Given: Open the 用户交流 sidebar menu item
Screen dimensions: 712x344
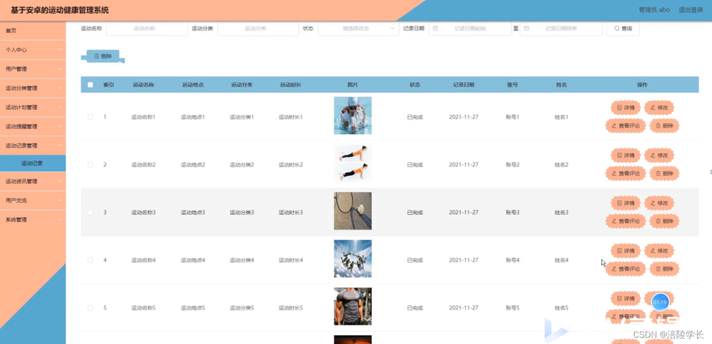Looking at the screenshot, I should 33,200.
